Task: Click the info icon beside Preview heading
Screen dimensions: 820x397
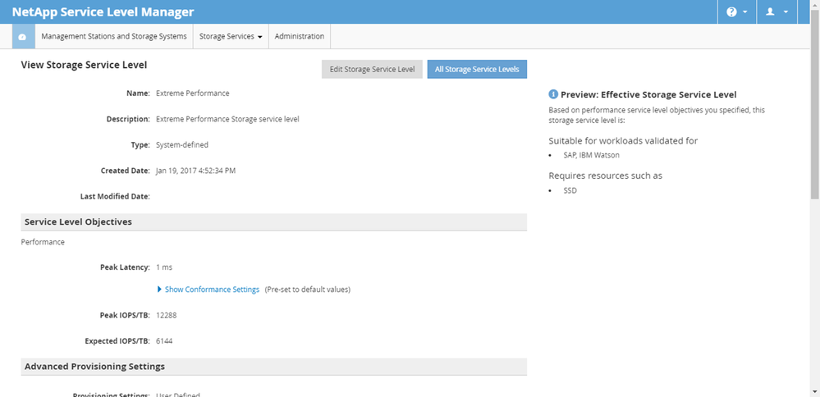Action: [x=553, y=94]
